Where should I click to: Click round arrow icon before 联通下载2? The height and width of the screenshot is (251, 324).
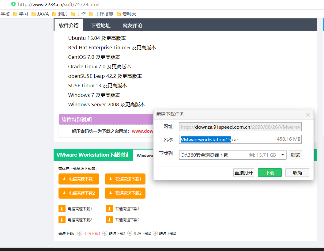point(155,234)
